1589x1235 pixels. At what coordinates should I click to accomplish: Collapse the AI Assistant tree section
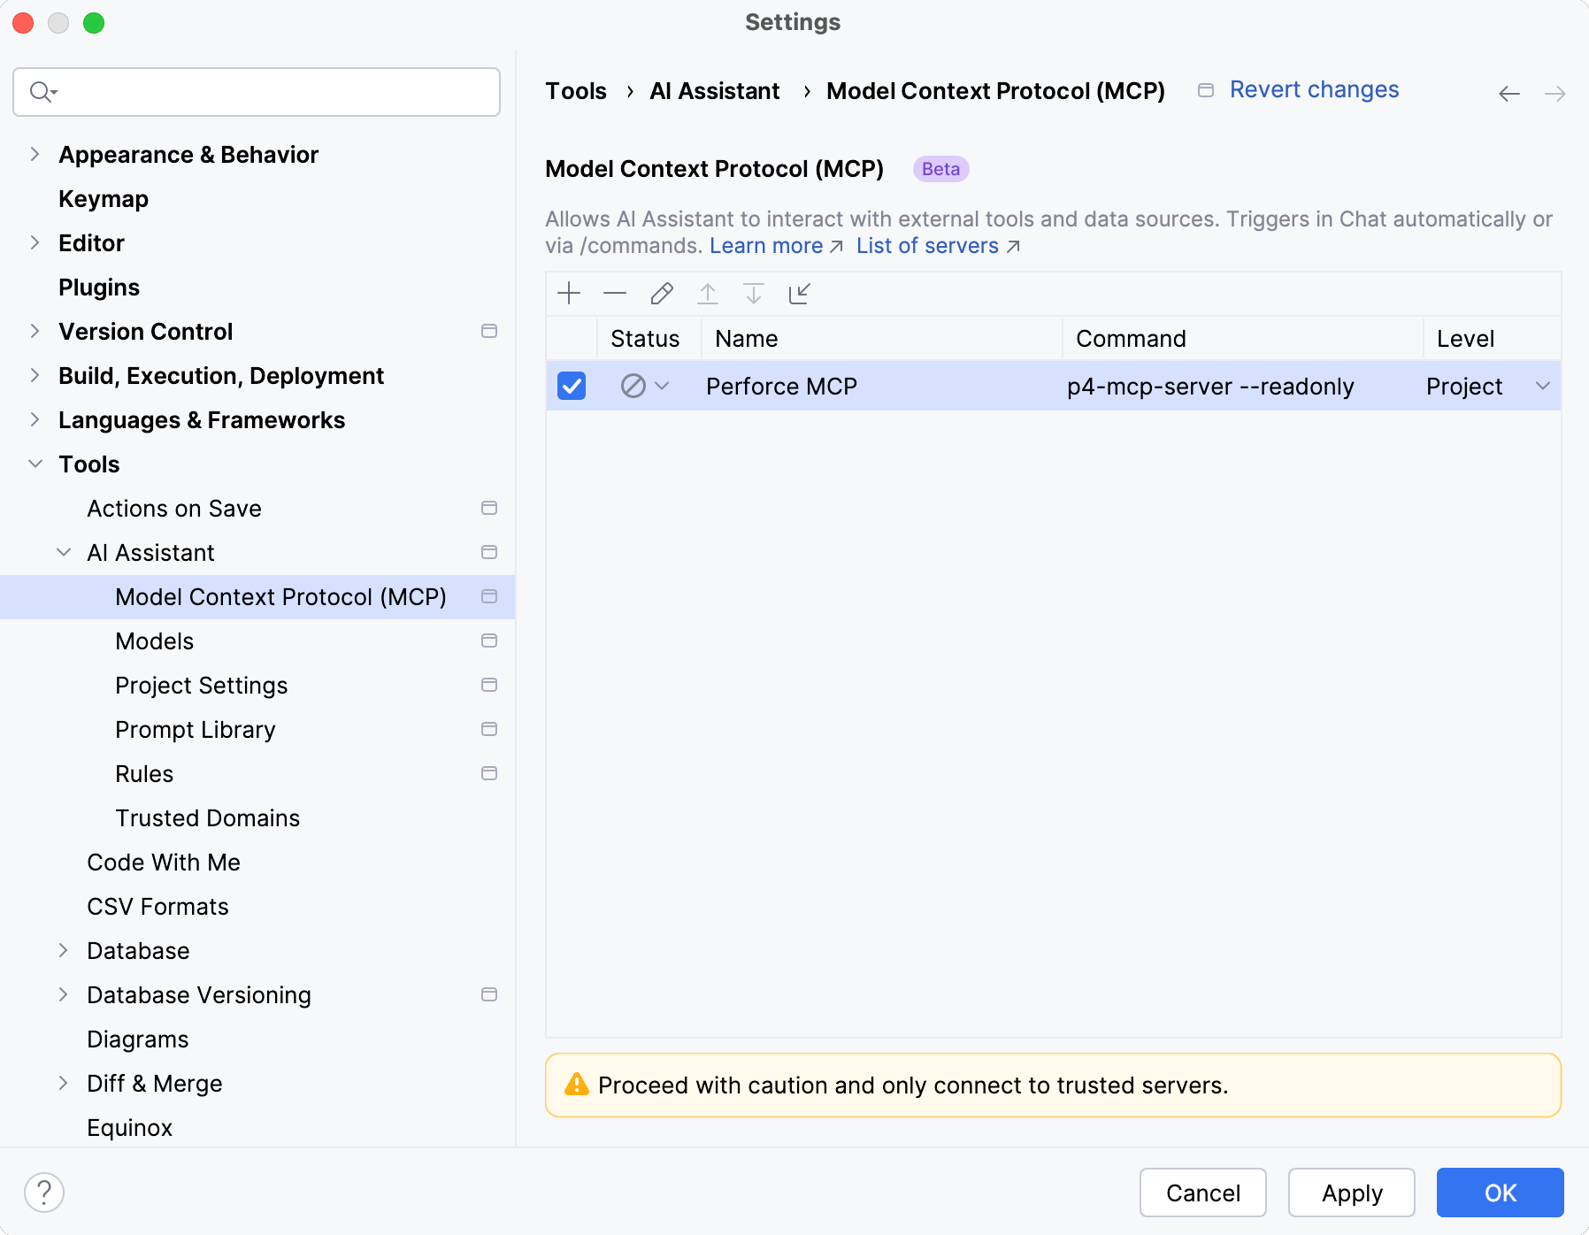(x=63, y=552)
